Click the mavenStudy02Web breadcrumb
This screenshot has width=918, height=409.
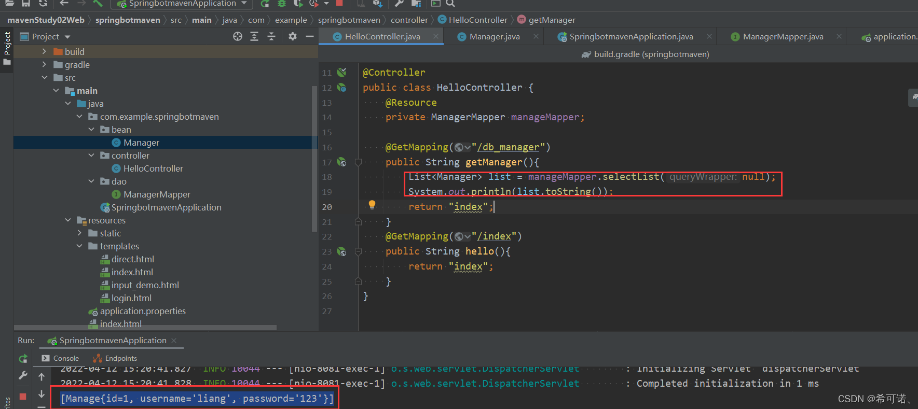(46, 20)
